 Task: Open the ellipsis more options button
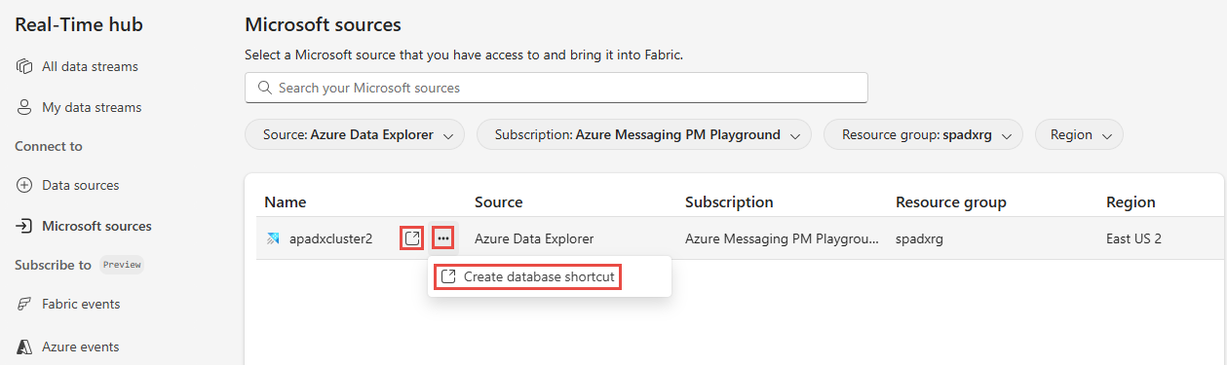(x=443, y=237)
